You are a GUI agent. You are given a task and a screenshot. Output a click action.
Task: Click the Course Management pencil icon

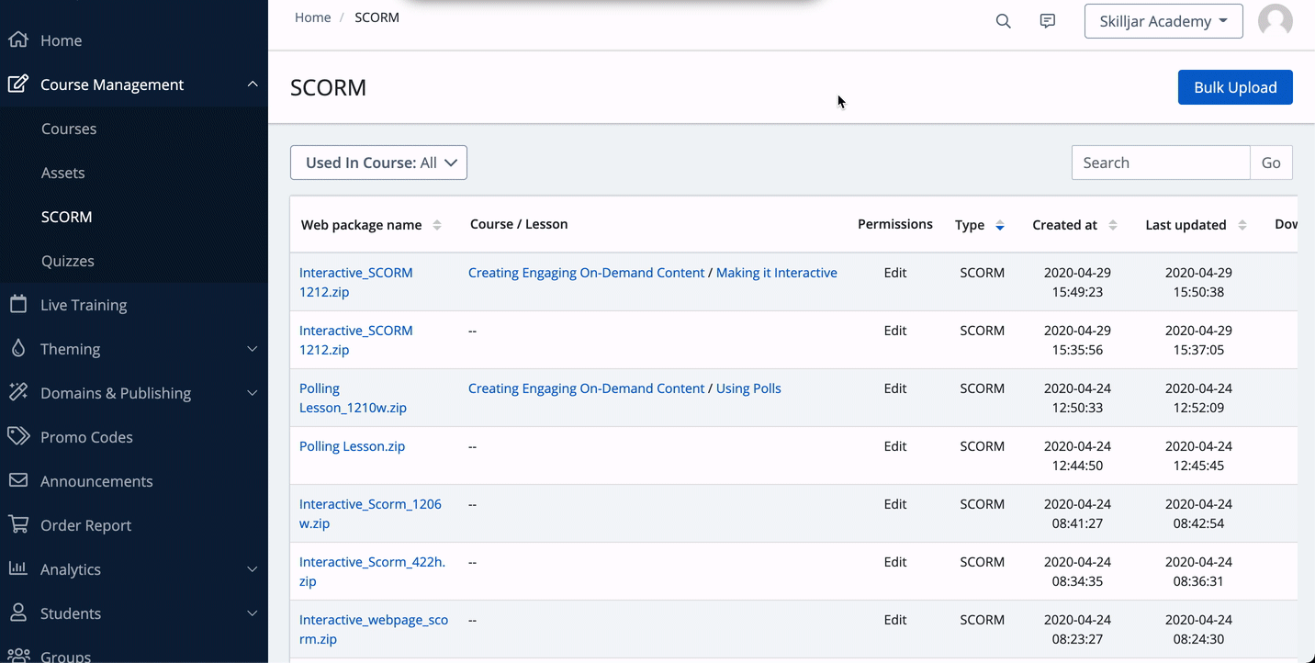[x=17, y=84]
